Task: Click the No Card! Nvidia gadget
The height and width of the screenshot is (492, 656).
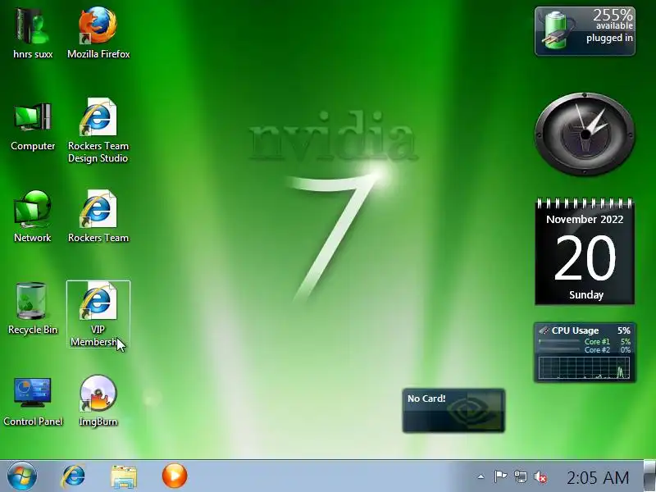Action: [453, 411]
